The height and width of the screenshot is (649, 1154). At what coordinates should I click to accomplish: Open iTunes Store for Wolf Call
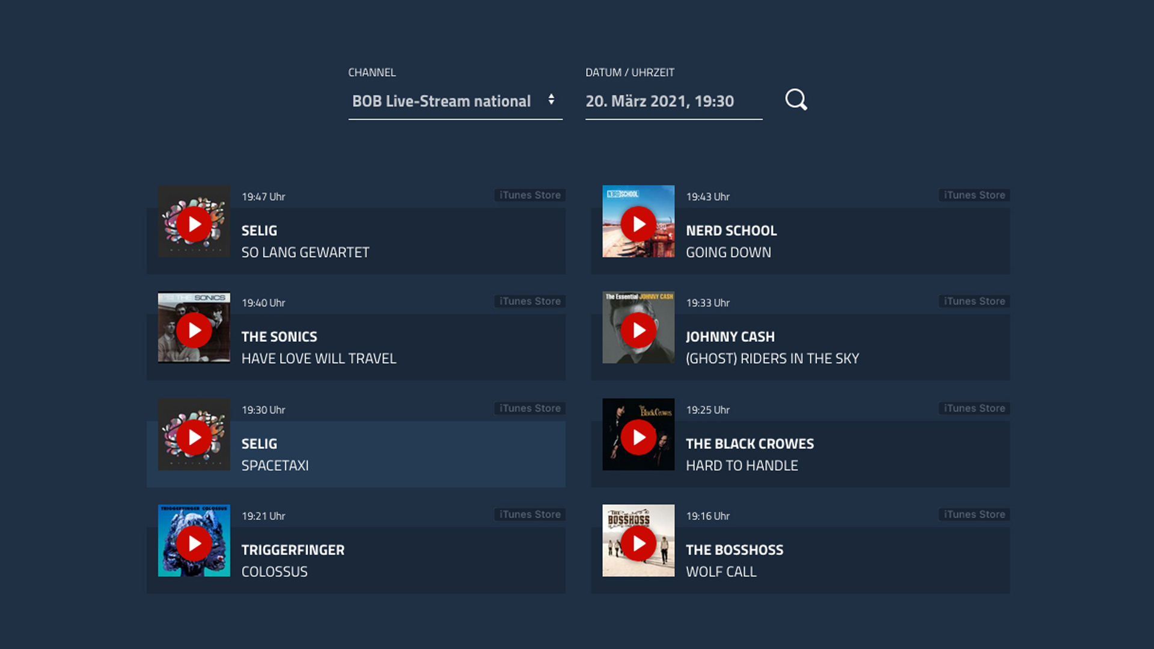point(974,514)
